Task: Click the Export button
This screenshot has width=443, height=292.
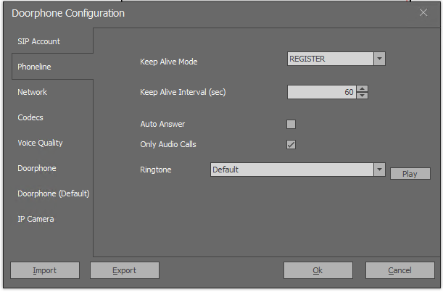Action: pyautogui.click(x=125, y=270)
